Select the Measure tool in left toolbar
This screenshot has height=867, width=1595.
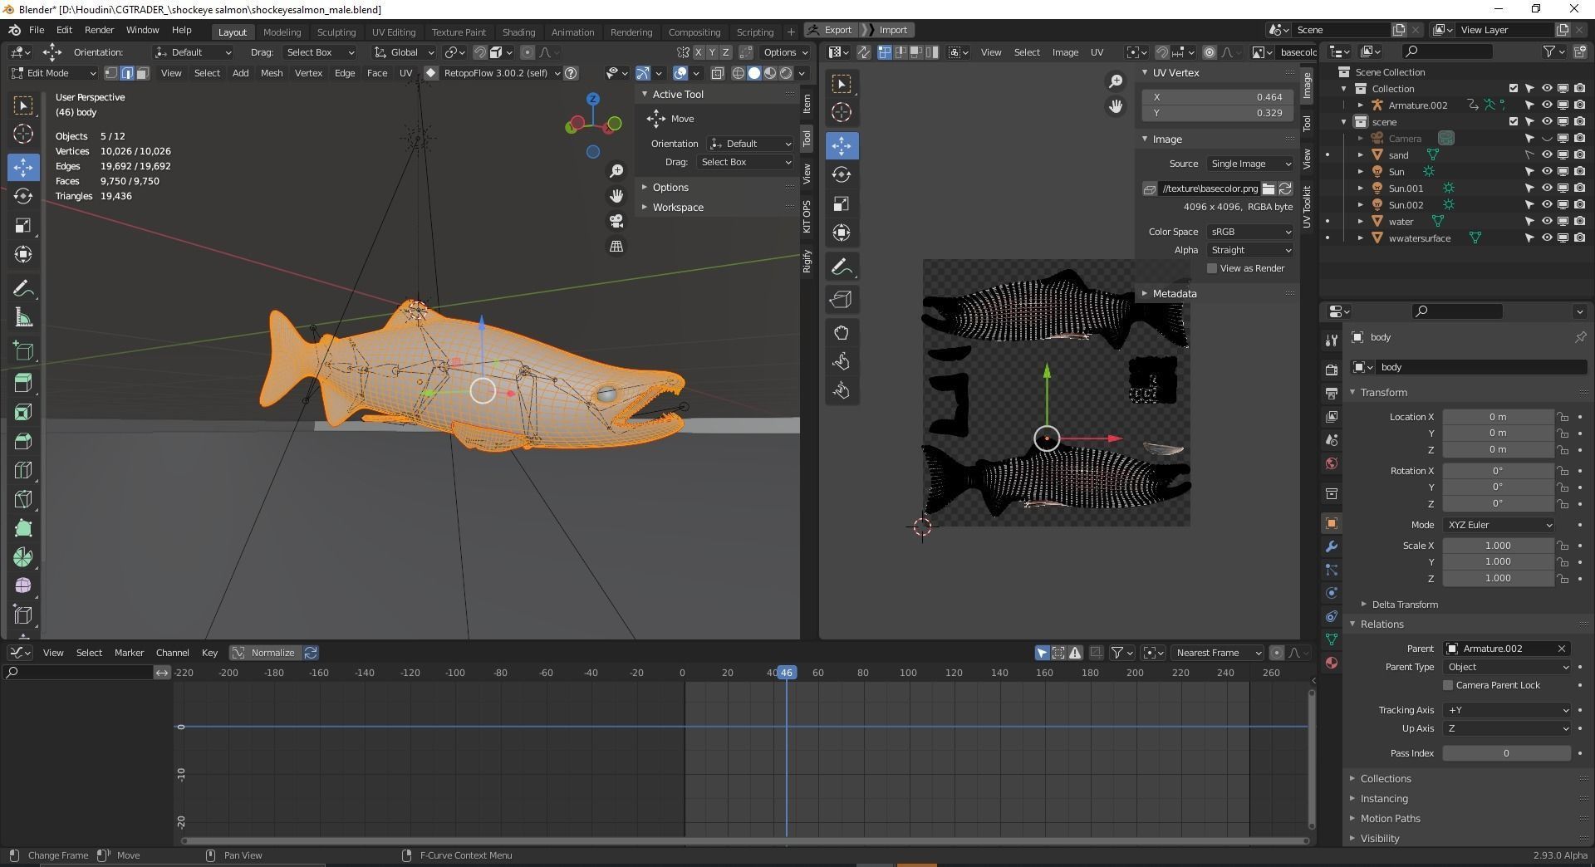pyautogui.click(x=23, y=318)
